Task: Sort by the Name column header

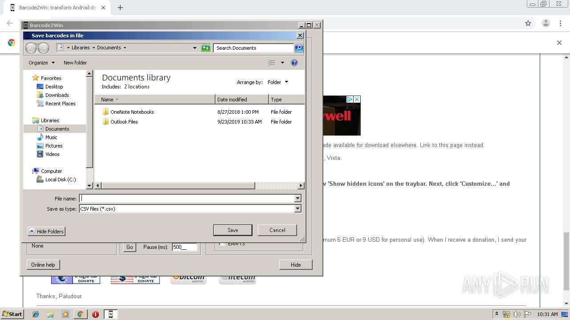Action: [x=155, y=100]
